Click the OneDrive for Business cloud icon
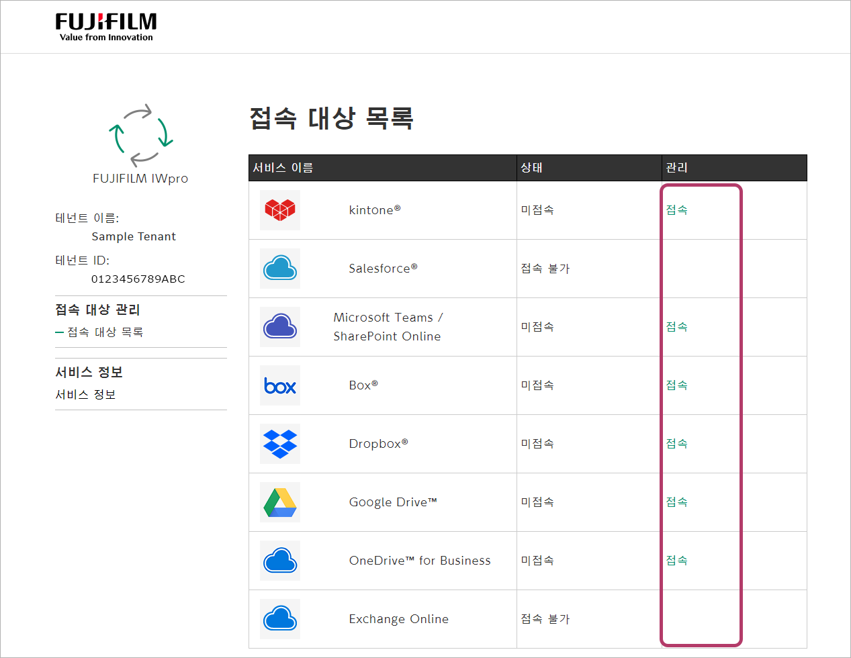 [x=280, y=561]
